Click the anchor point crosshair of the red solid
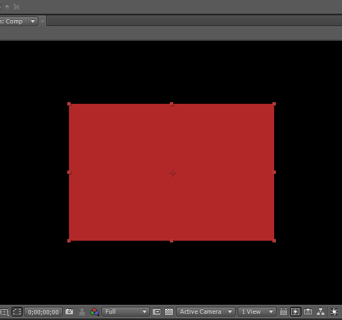 coord(172,173)
